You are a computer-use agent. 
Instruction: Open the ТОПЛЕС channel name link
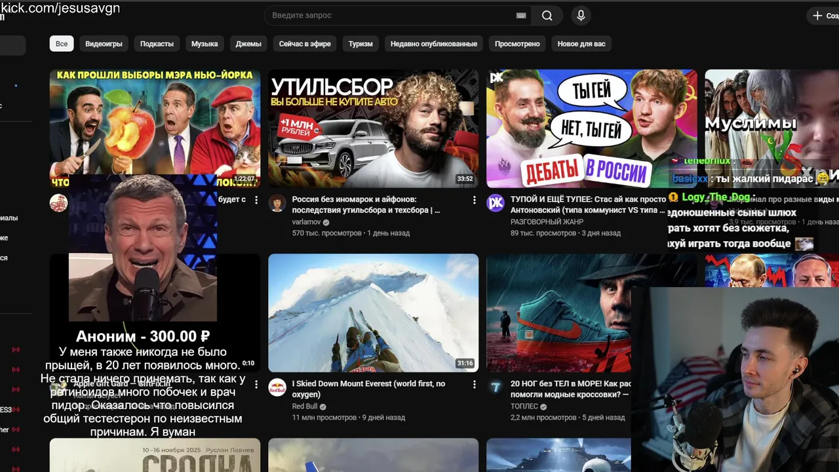point(524,406)
